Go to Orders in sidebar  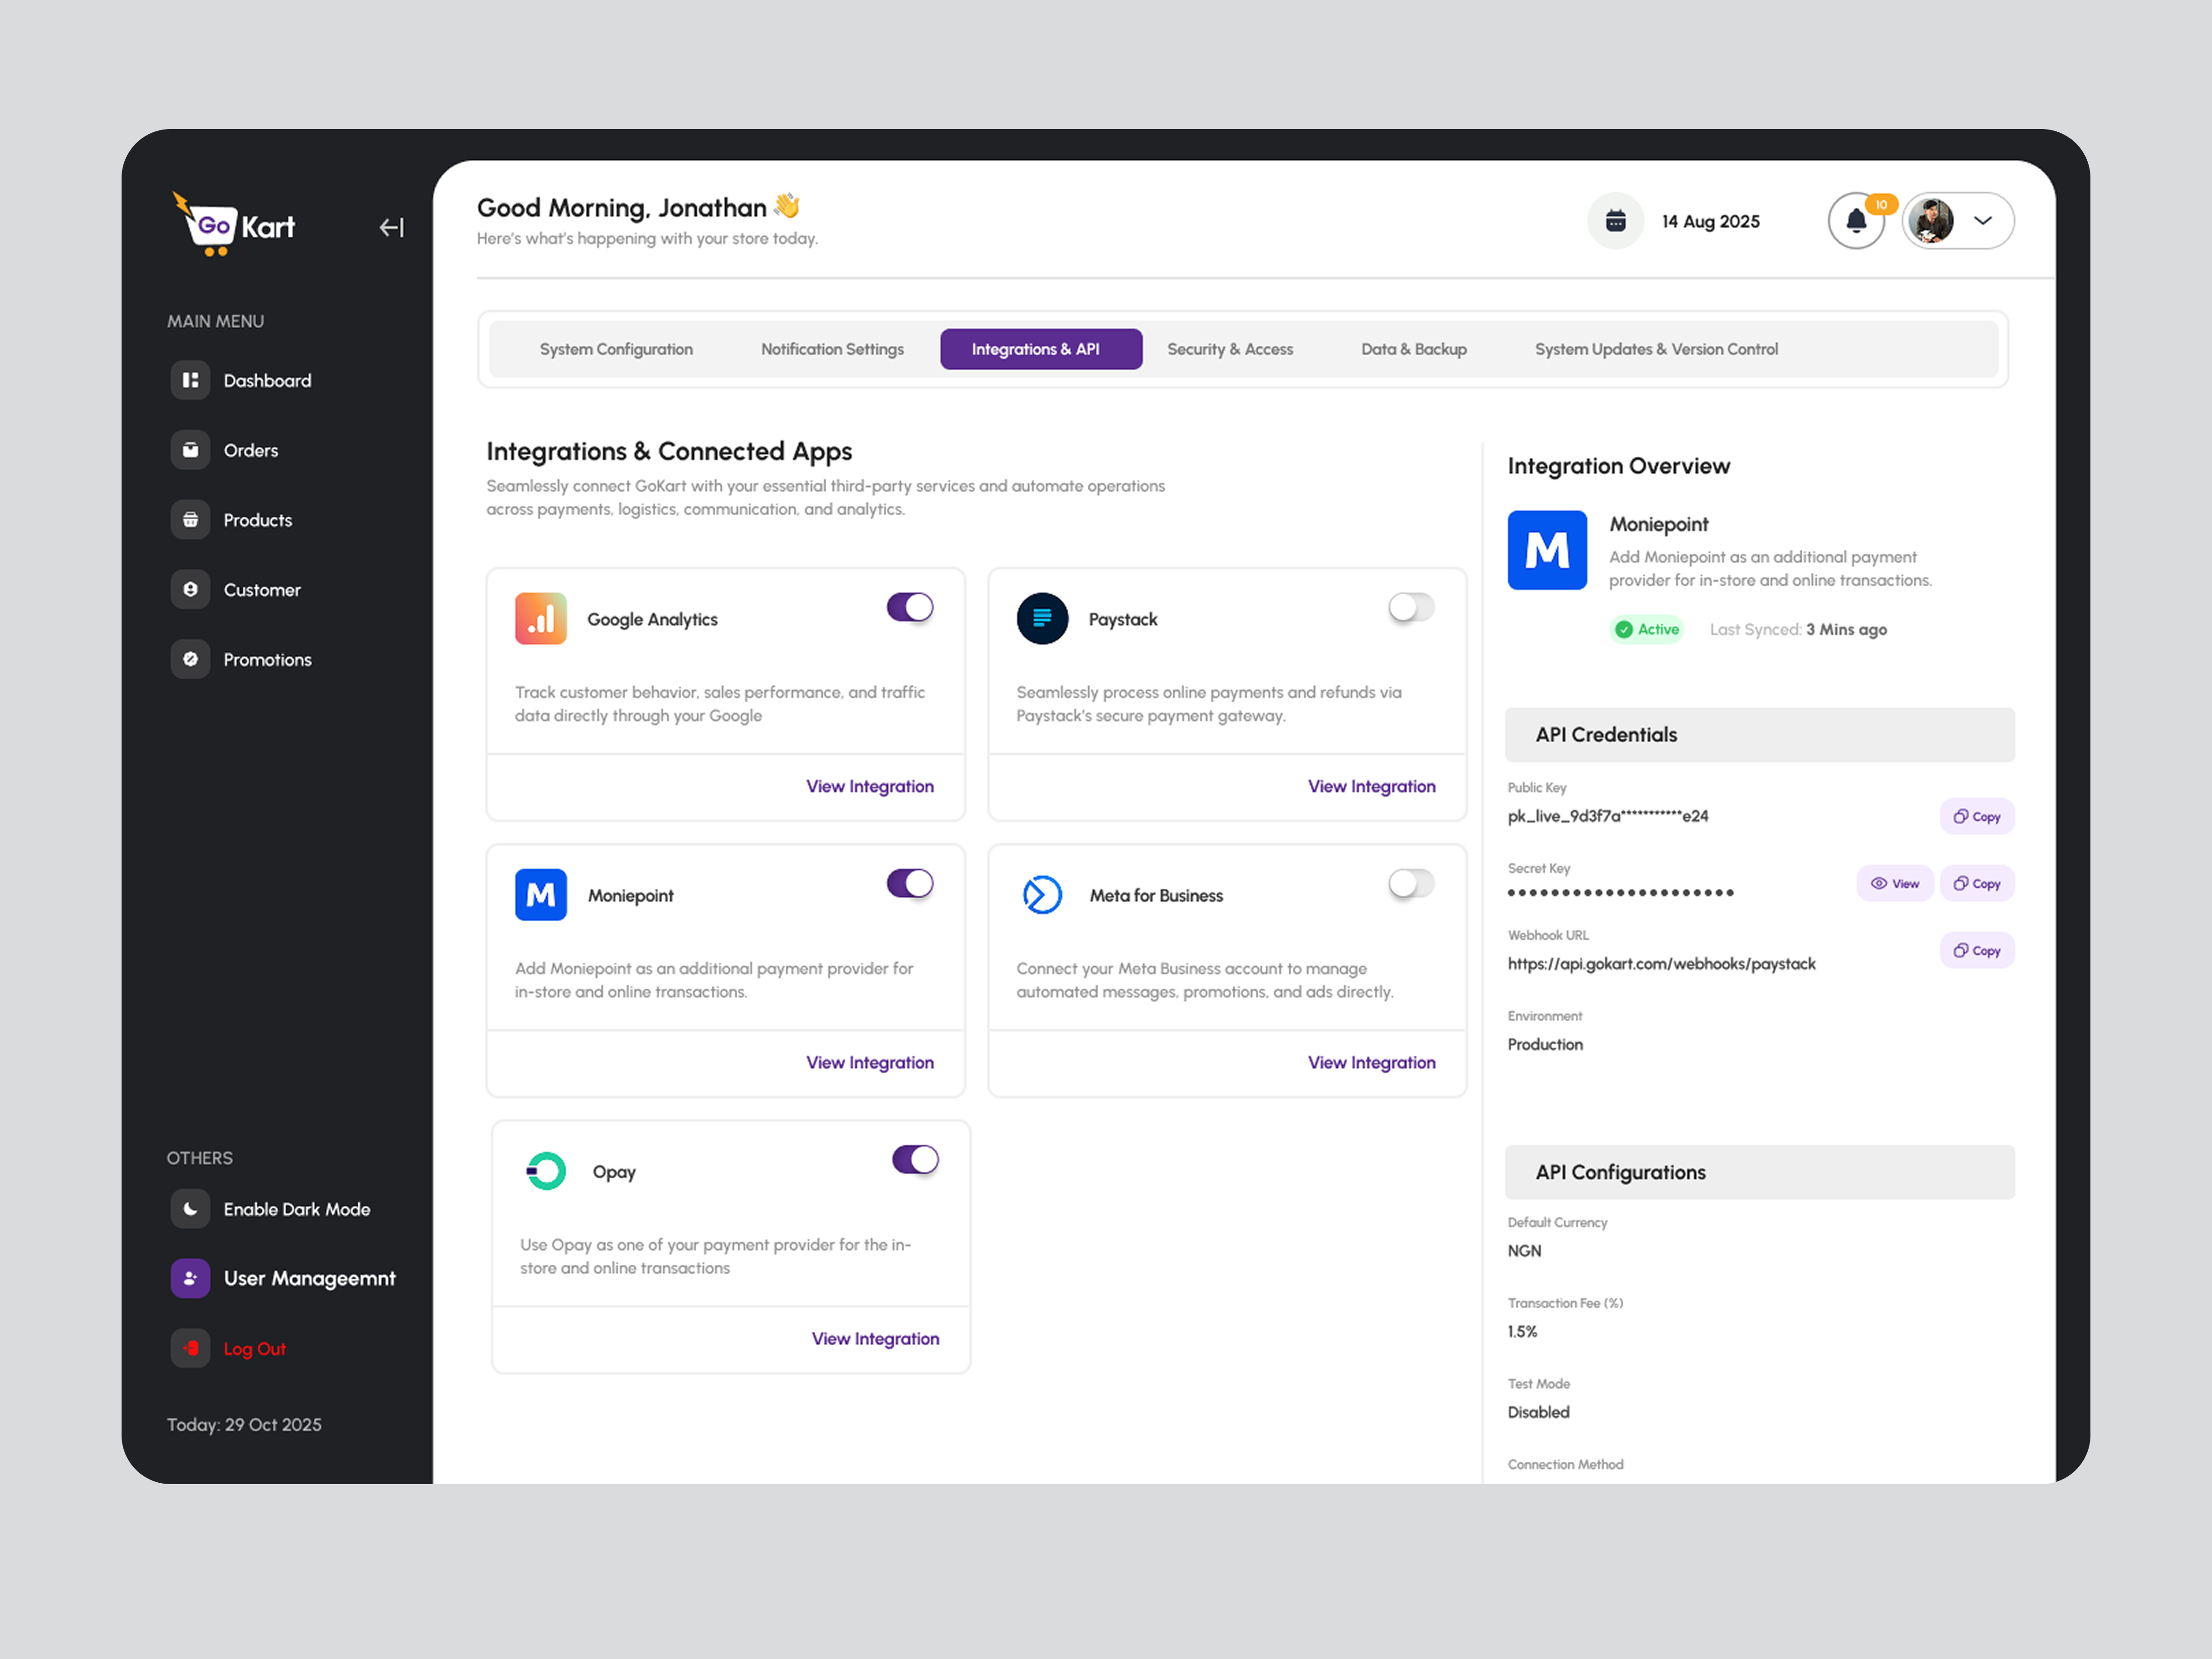point(224,450)
